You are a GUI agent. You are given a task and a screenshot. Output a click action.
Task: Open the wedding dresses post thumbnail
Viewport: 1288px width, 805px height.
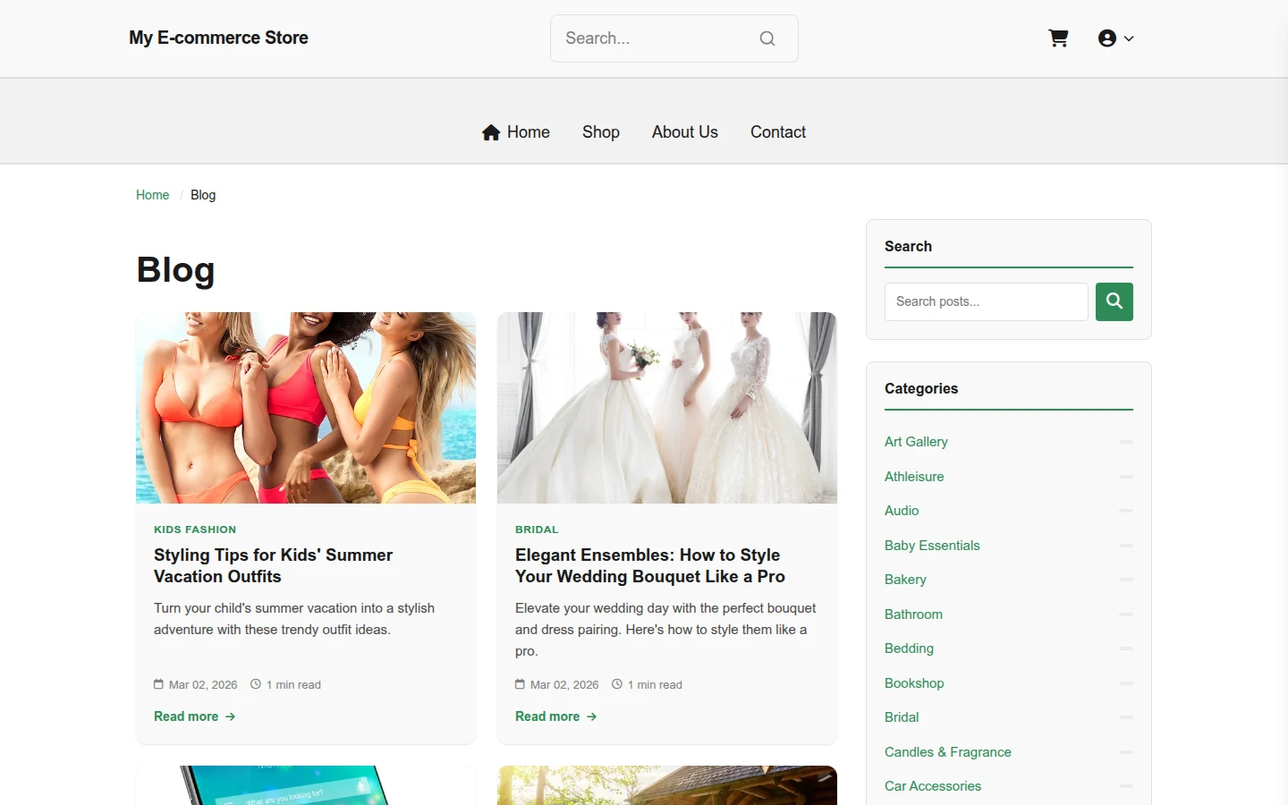(x=667, y=408)
